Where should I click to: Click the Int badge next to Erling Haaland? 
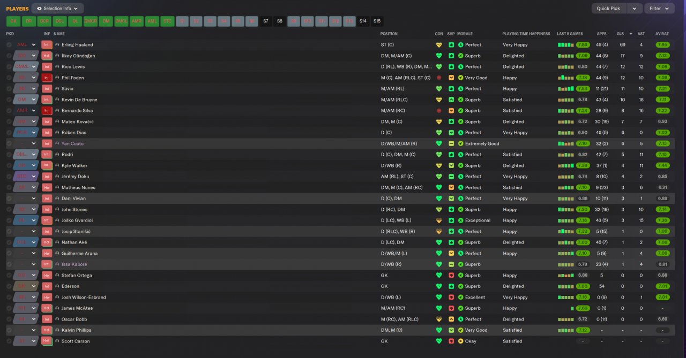click(x=47, y=45)
